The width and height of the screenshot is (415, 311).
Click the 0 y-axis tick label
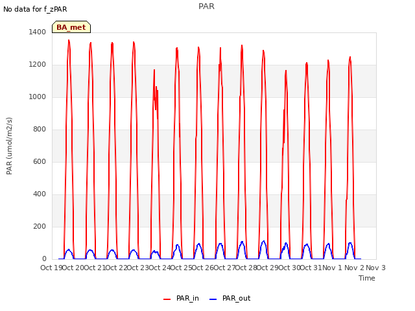(44, 259)
